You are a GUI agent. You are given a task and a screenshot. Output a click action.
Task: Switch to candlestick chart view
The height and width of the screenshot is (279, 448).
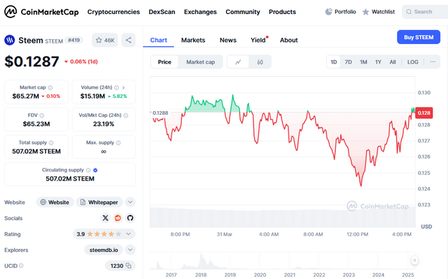point(260,62)
